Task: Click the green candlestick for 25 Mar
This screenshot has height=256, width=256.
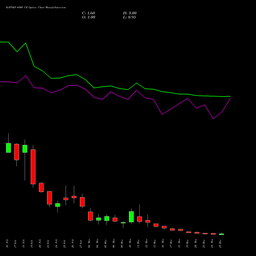Action: (x=222, y=234)
